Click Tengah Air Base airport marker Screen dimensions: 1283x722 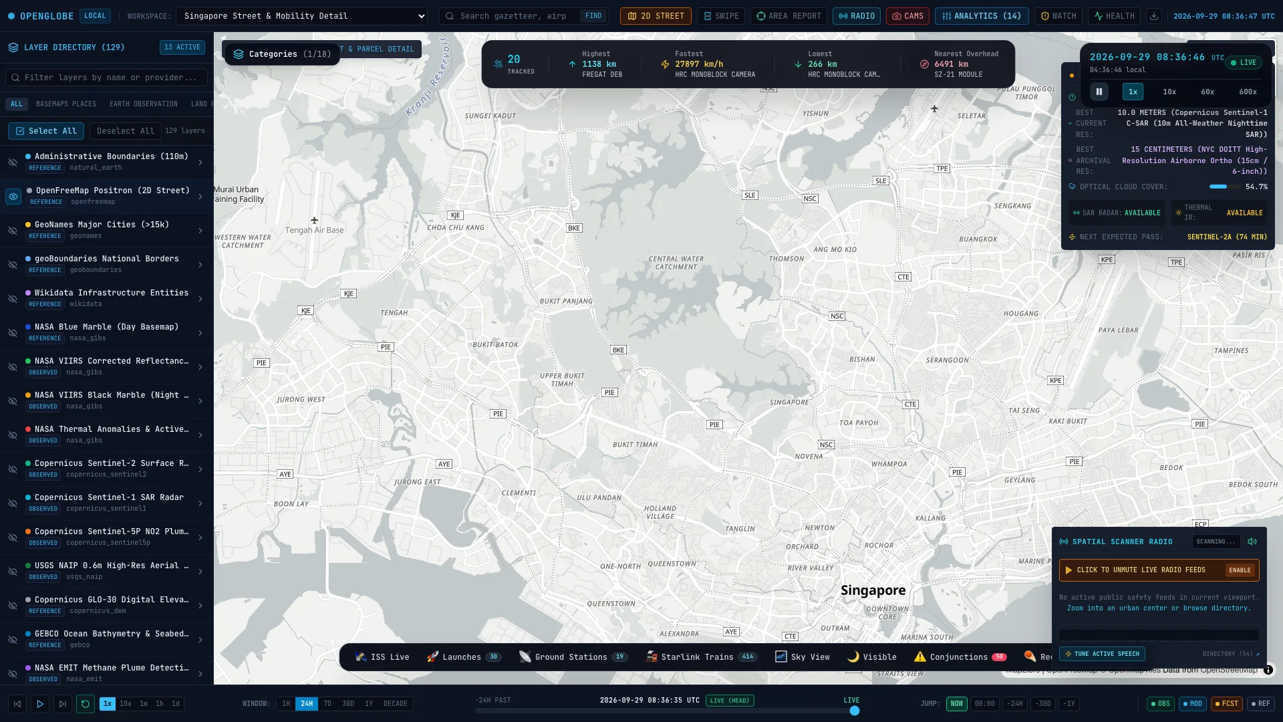(x=314, y=220)
